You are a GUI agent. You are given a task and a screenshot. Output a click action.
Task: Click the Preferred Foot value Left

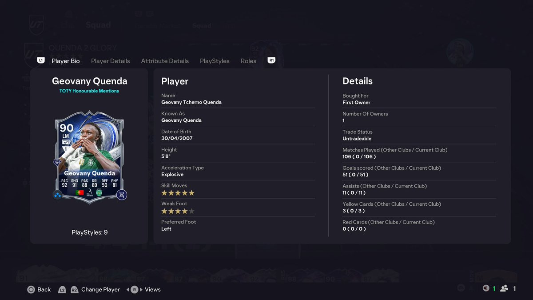[166, 229]
